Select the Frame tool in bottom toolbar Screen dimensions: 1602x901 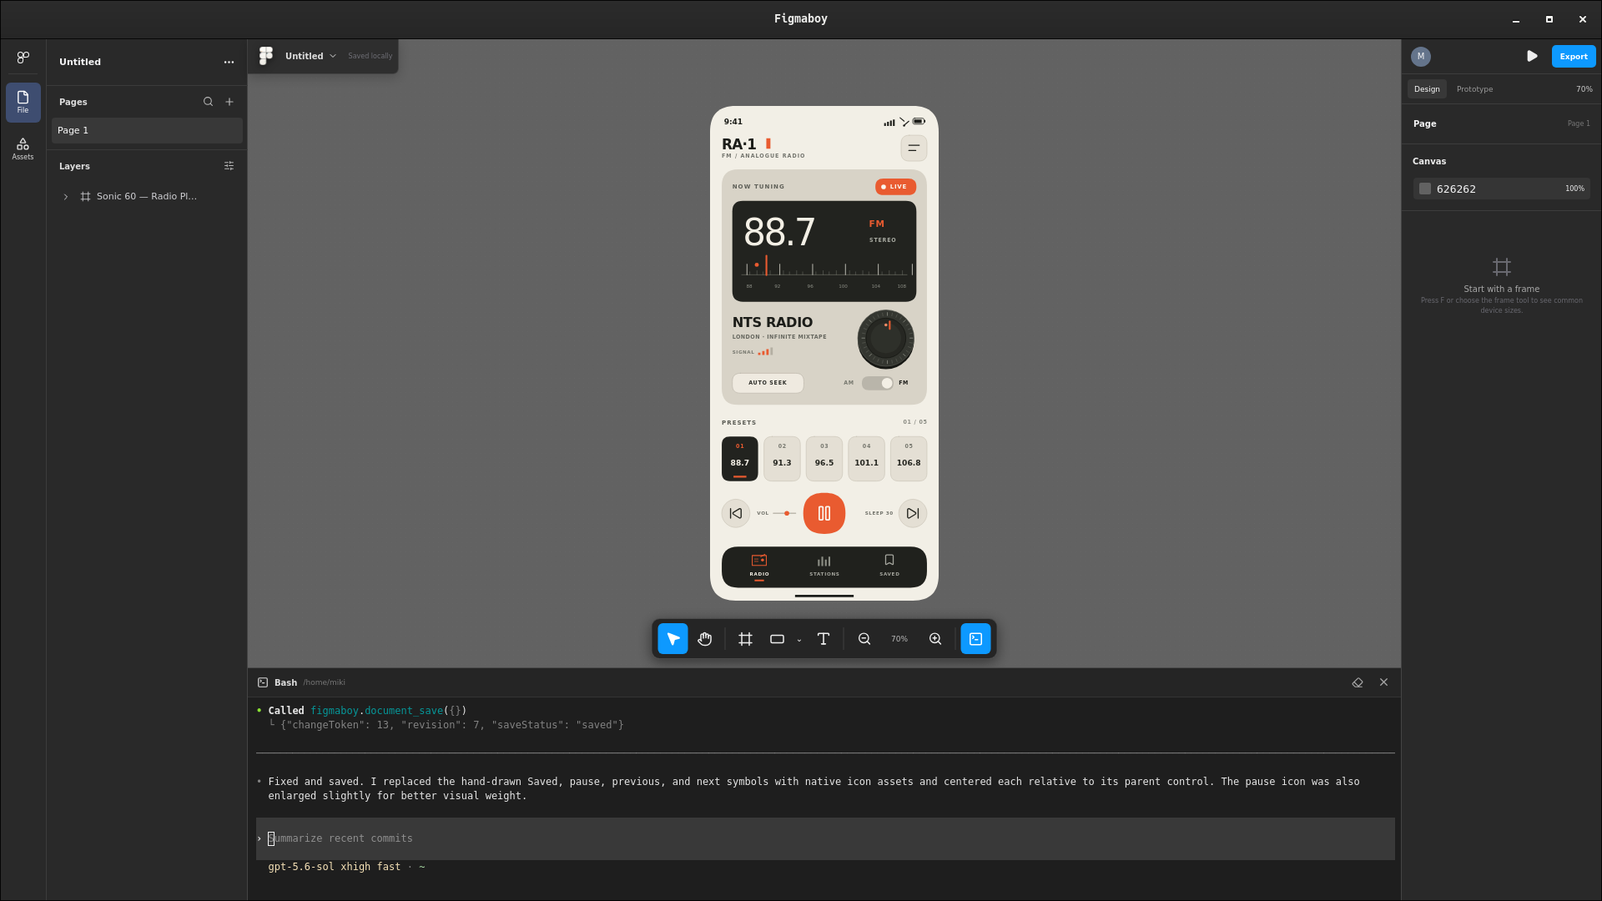click(745, 639)
